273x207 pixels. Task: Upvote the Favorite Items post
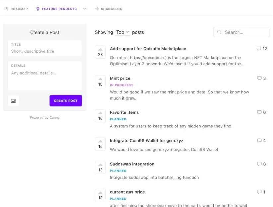pos(100,113)
